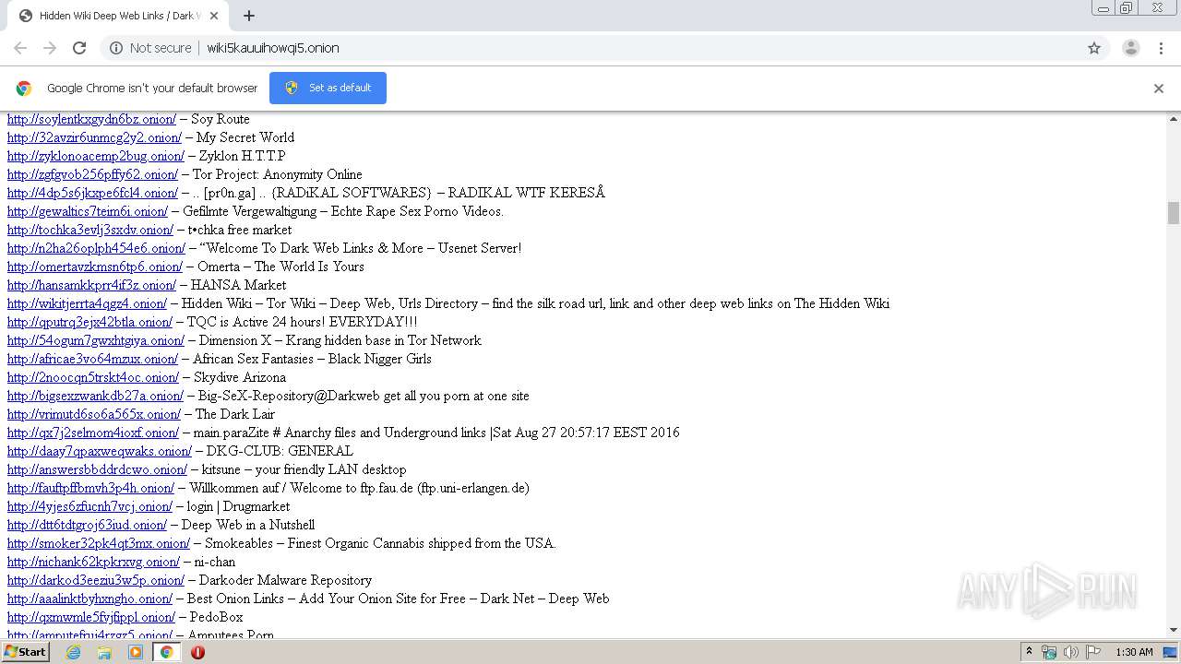Open the Tor Project Anonymity Online link
Screen dimensions: 1181x664
92,174
